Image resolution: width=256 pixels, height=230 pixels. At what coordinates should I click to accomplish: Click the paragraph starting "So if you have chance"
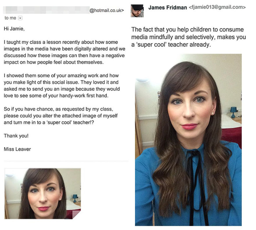[61, 116]
